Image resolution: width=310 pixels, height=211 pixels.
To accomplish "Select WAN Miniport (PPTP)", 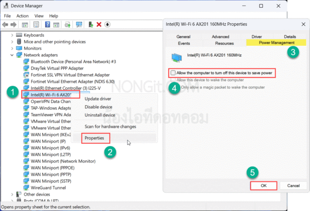I will (x=51, y=175).
